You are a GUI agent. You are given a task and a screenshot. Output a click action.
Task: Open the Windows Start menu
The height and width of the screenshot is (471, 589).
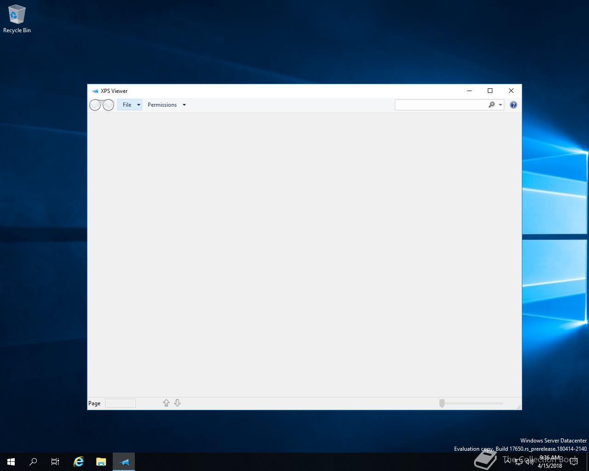coord(11,462)
